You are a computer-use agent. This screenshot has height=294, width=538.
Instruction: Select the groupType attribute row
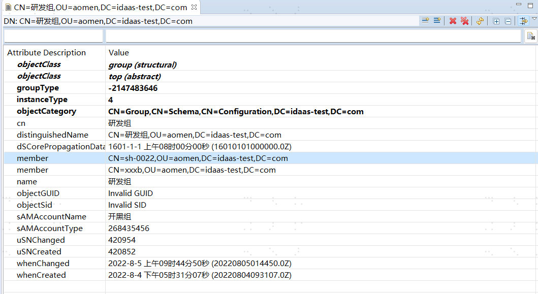270,88
